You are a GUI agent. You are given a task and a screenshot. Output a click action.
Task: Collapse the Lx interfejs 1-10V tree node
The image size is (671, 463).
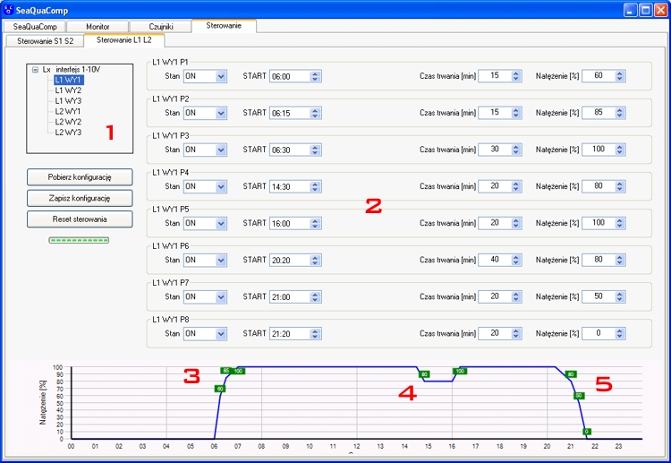tap(34, 69)
